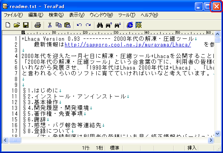This screenshot has height=153, width=223.
Task: Minimize the TeraPad window
Action: pyautogui.click(x=199, y=7)
